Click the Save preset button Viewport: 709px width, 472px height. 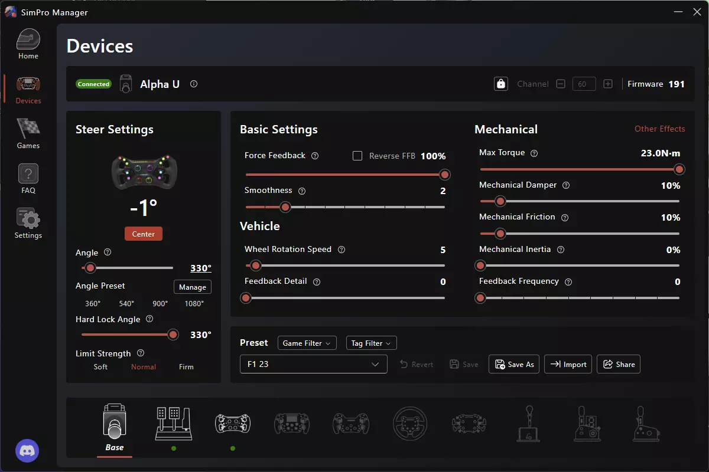(x=464, y=364)
